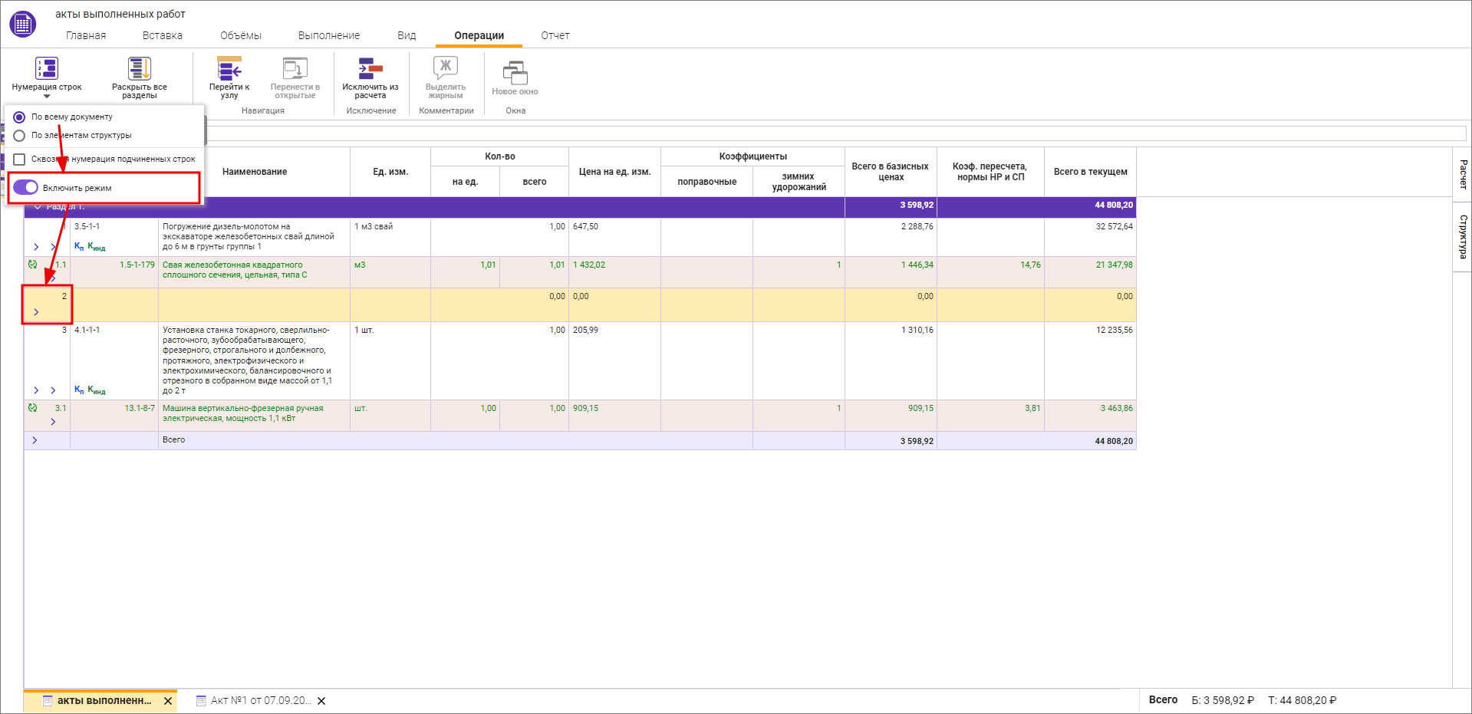Switch to the Выполнение ribbon tab

point(328,35)
